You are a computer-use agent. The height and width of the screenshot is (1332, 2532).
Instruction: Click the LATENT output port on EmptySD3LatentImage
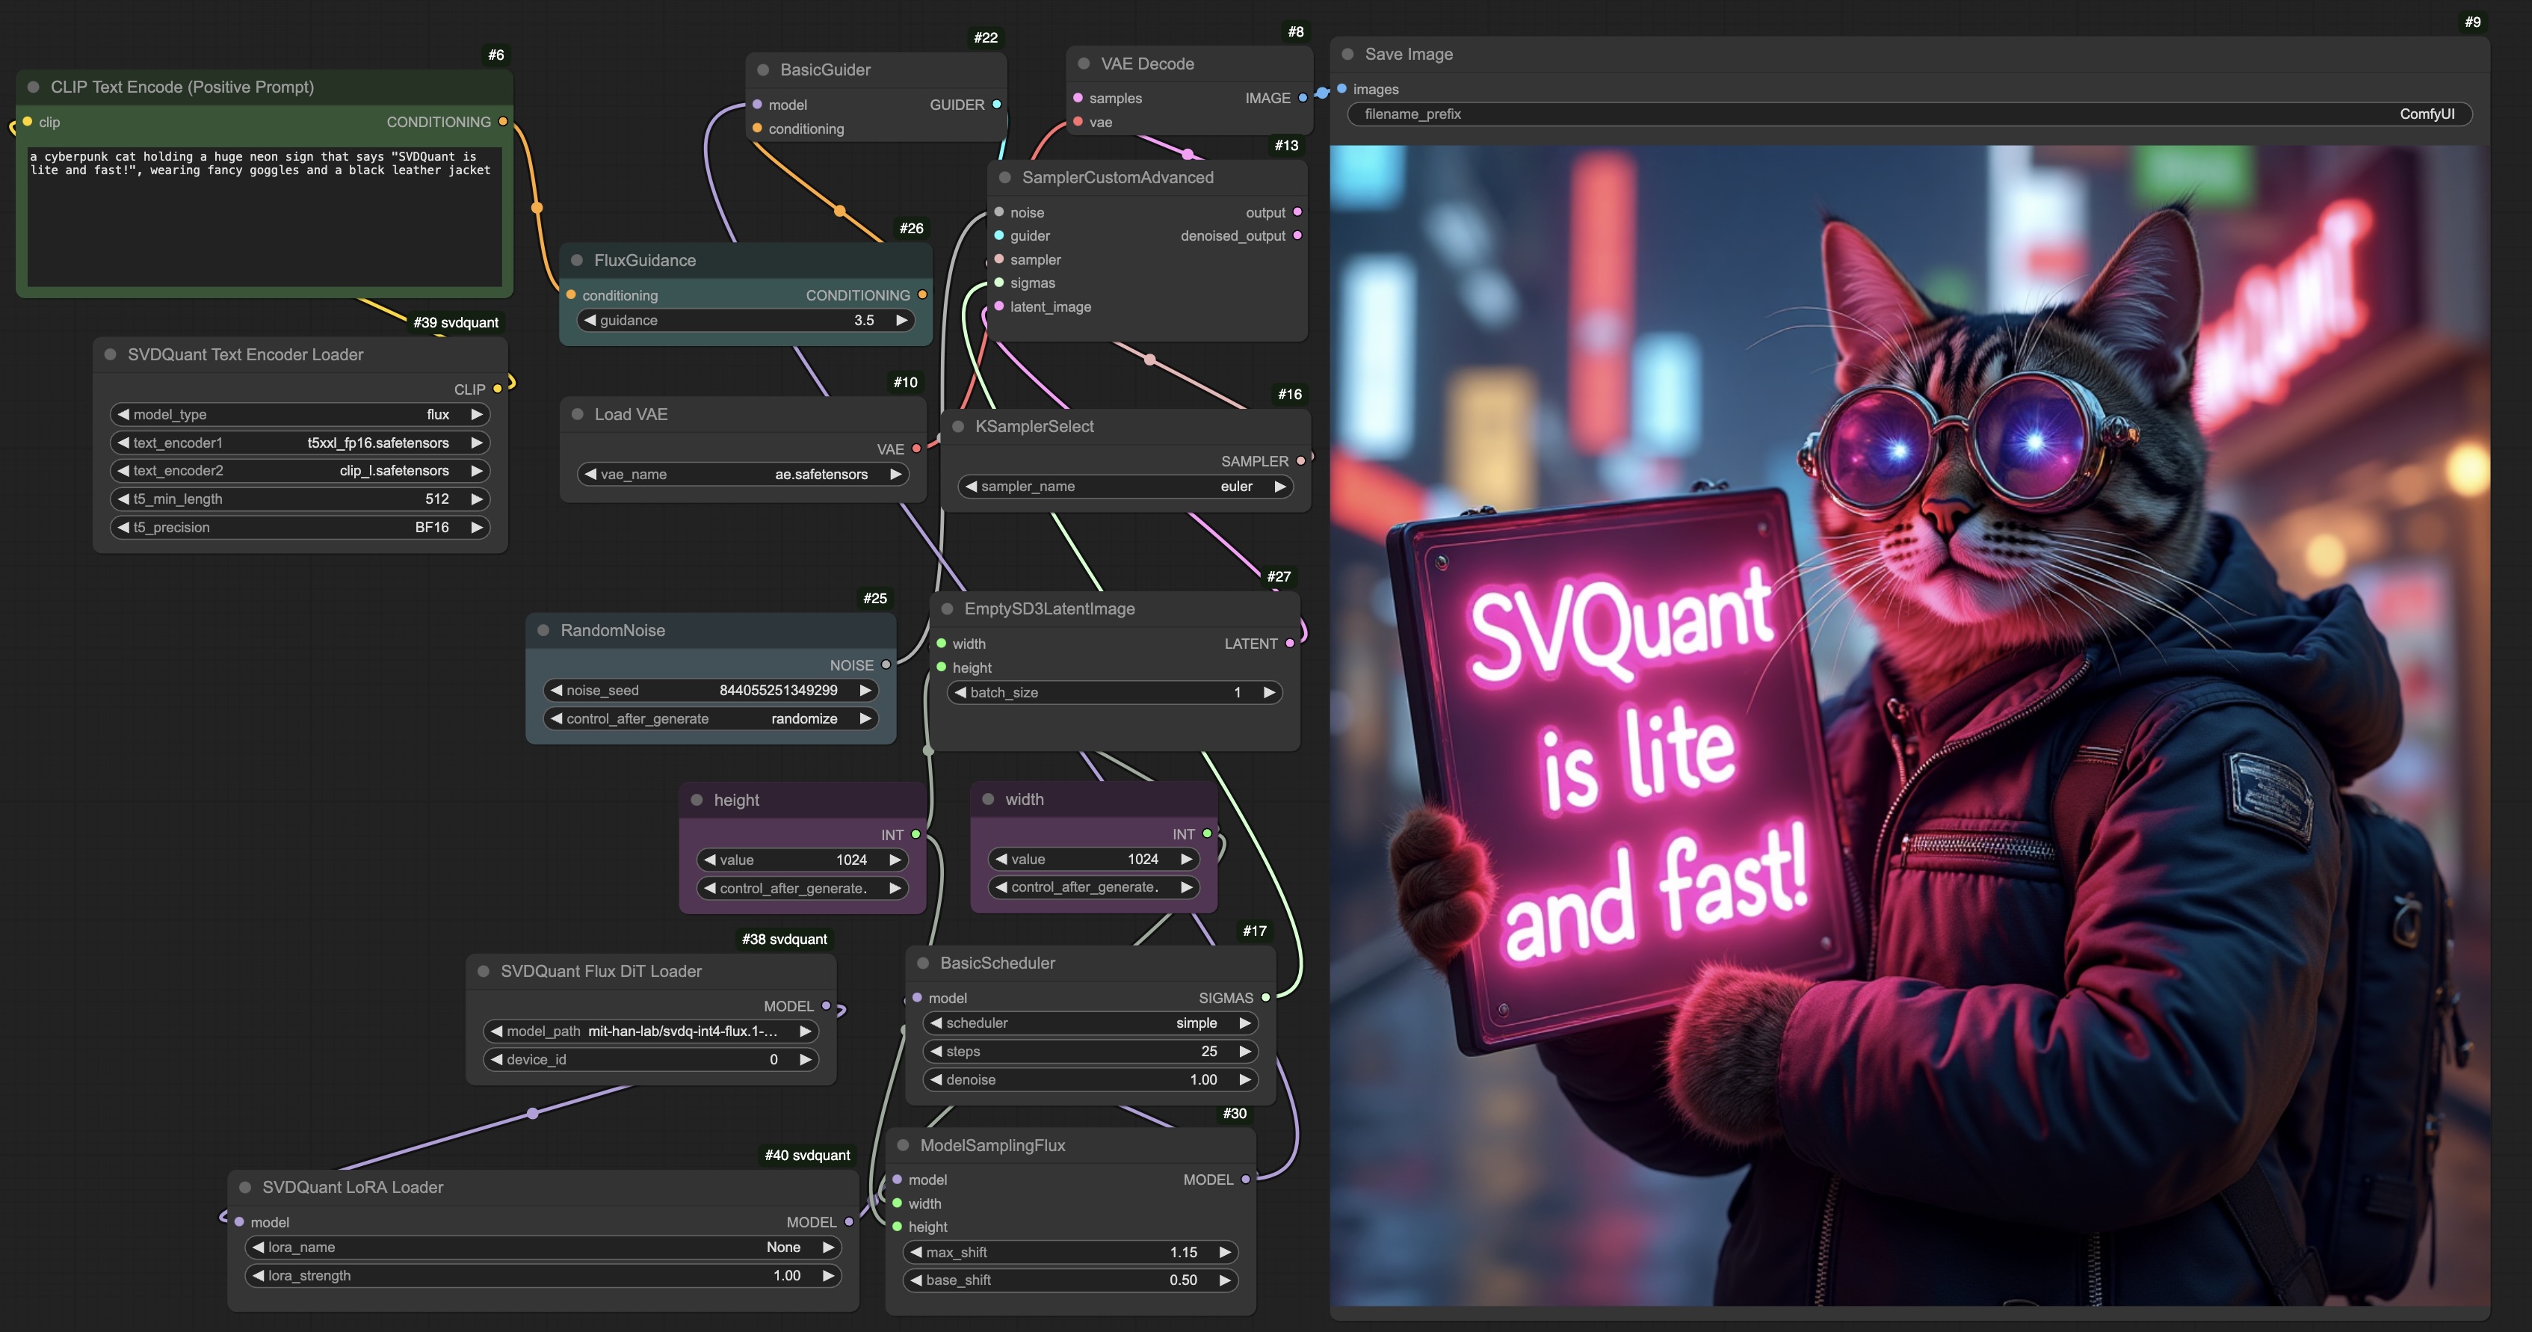coord(1290,644)
